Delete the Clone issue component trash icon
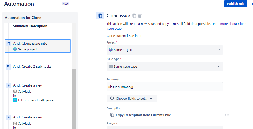Viewport: 253px width, 129px height. 140,16
